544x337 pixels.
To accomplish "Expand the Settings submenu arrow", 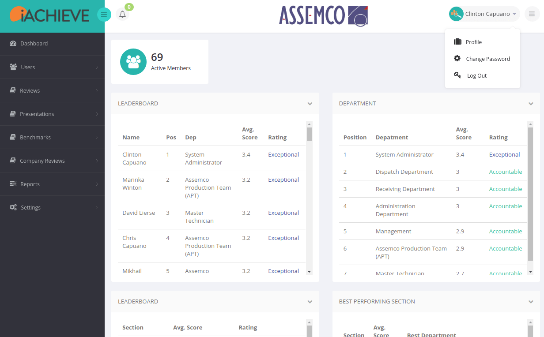I will tap(97, 207).
